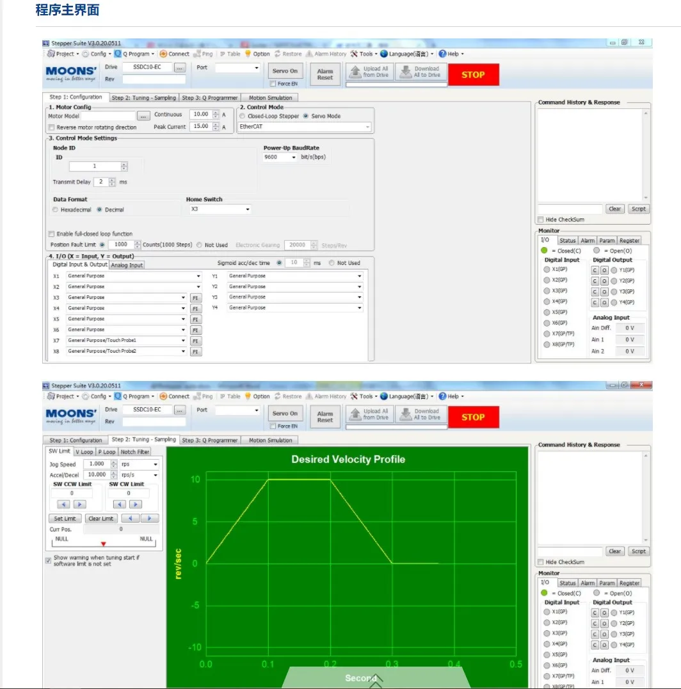
Task: Switch to the V Loop tab
Action: click(x=84, y=452)
